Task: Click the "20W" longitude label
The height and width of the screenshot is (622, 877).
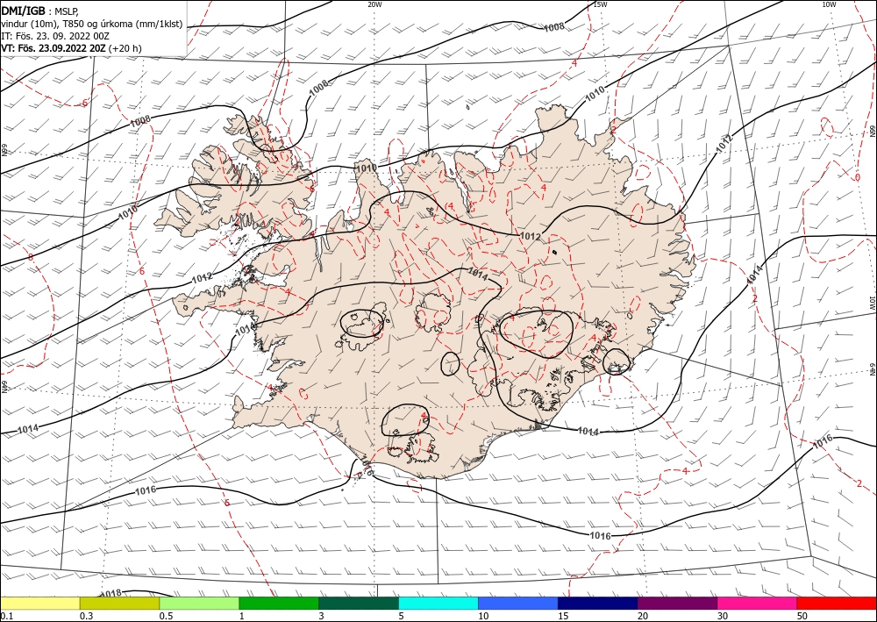Action: pos(374,4)
